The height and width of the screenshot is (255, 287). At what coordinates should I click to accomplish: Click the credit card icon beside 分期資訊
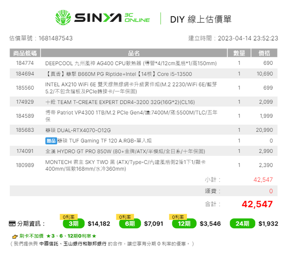tap(12, 224)
